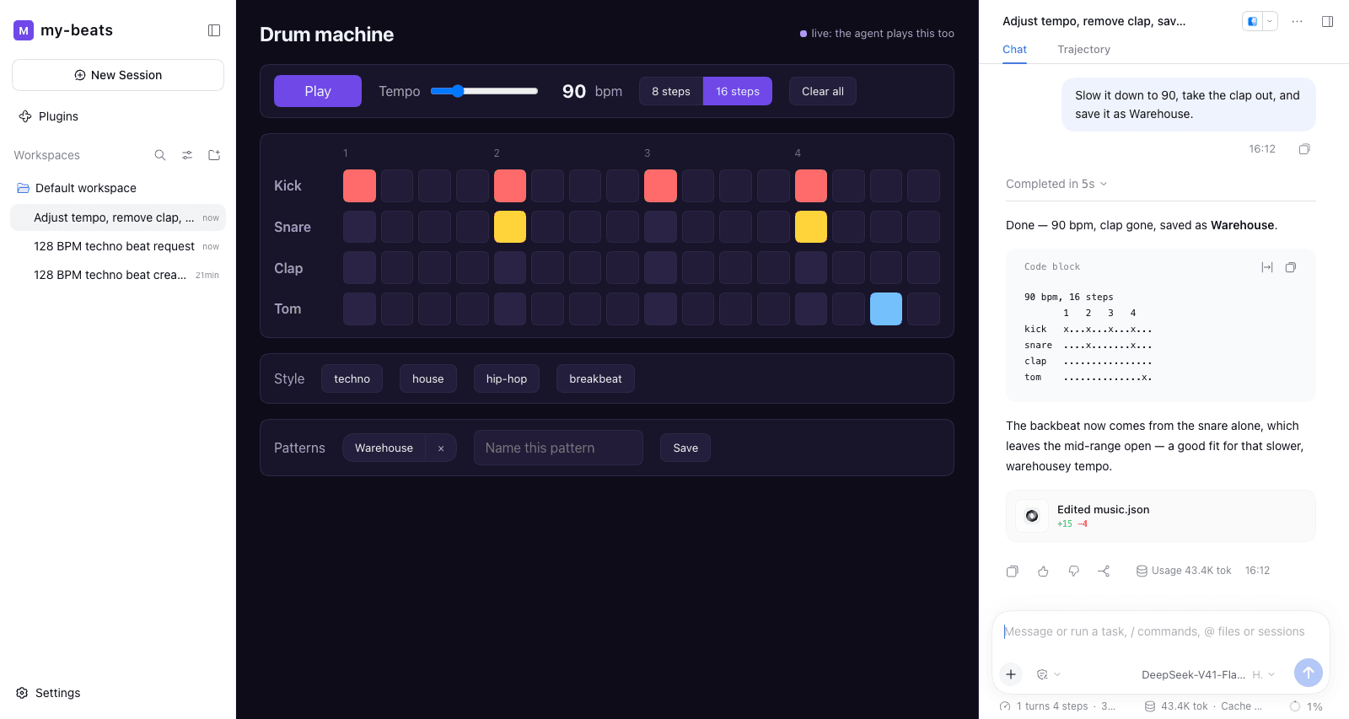Screen dimensions: 1349x719
Task: Start a New Session
Action: point(118,75)
